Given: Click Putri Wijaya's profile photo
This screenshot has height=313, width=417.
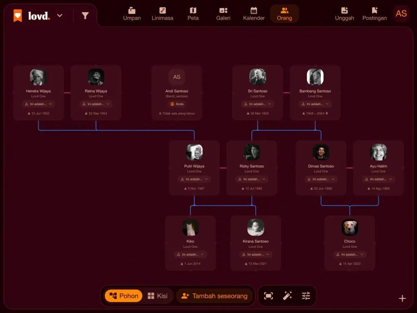Looking at the screenshot, I should (x=194, y=152).
